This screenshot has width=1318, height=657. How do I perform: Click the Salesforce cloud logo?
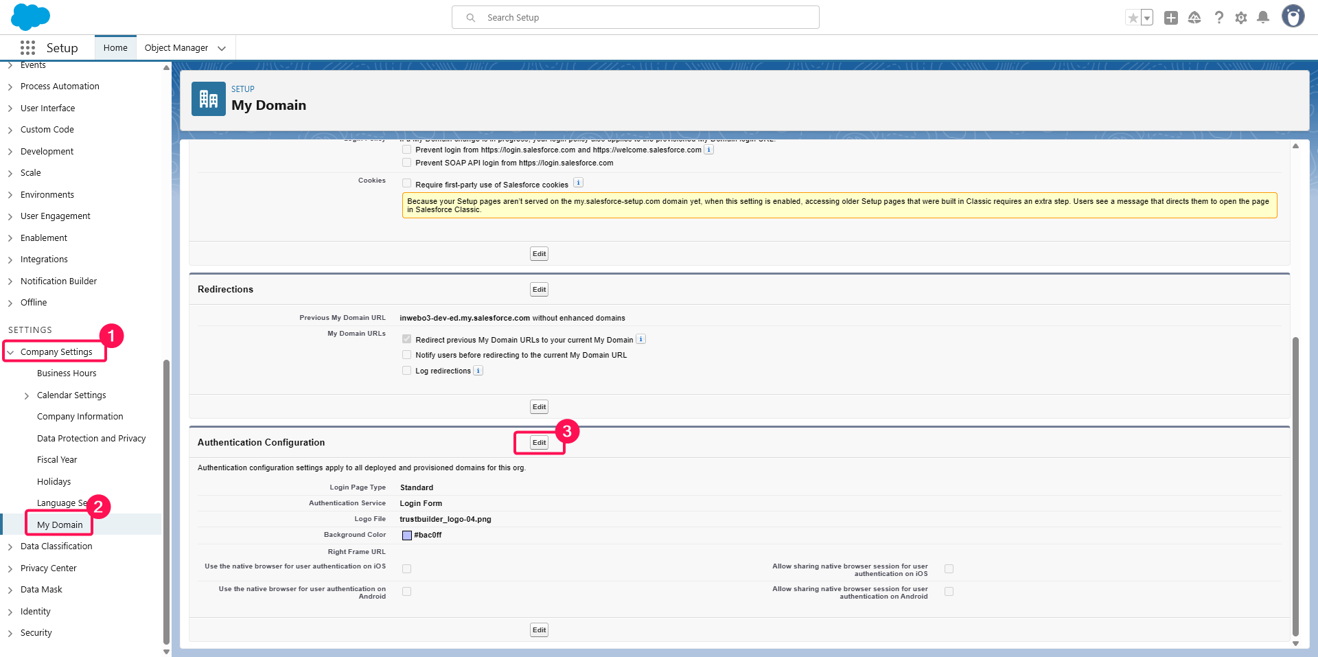pos(30,17)
